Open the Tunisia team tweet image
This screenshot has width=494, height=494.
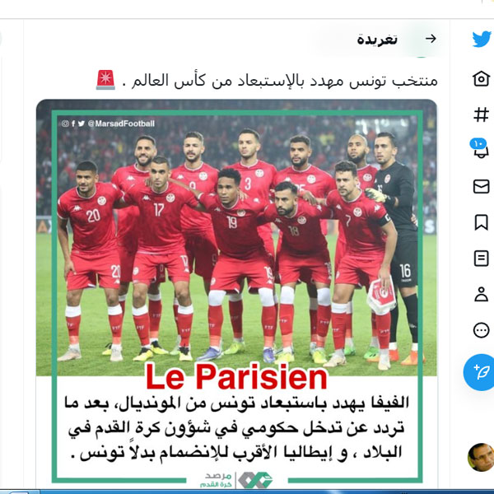pos(236,294)
